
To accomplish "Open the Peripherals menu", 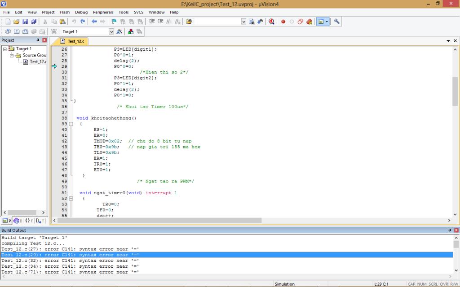I will pyautogui.click(x=103, y=12).
